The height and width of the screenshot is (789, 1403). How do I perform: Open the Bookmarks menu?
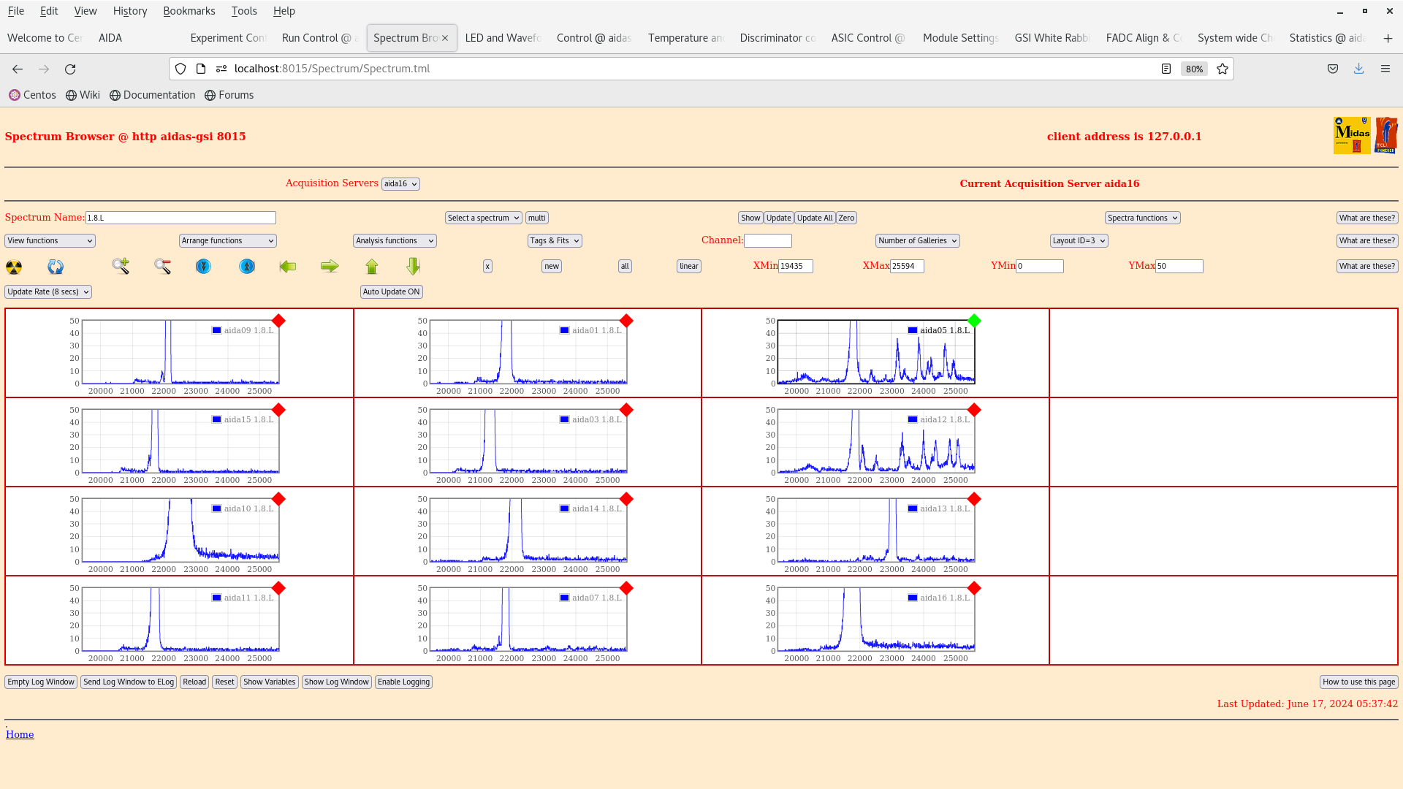click(x=189, y=11)
